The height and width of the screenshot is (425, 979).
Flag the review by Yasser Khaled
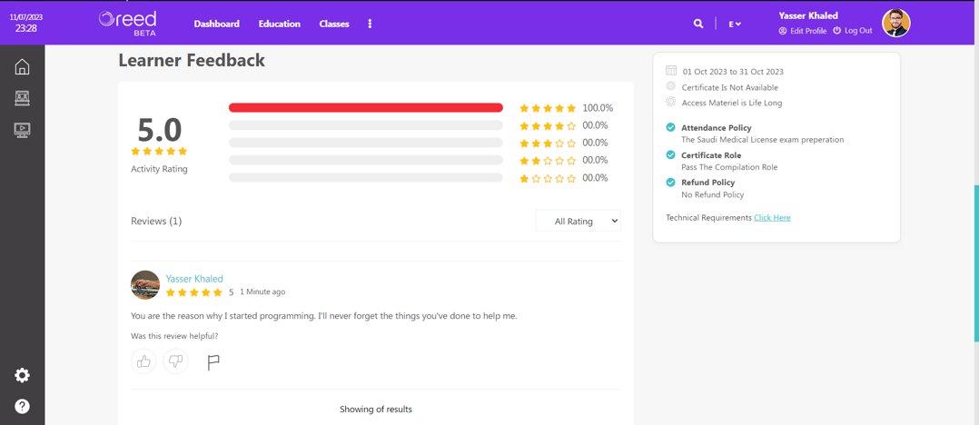click(x=213, y=362)
